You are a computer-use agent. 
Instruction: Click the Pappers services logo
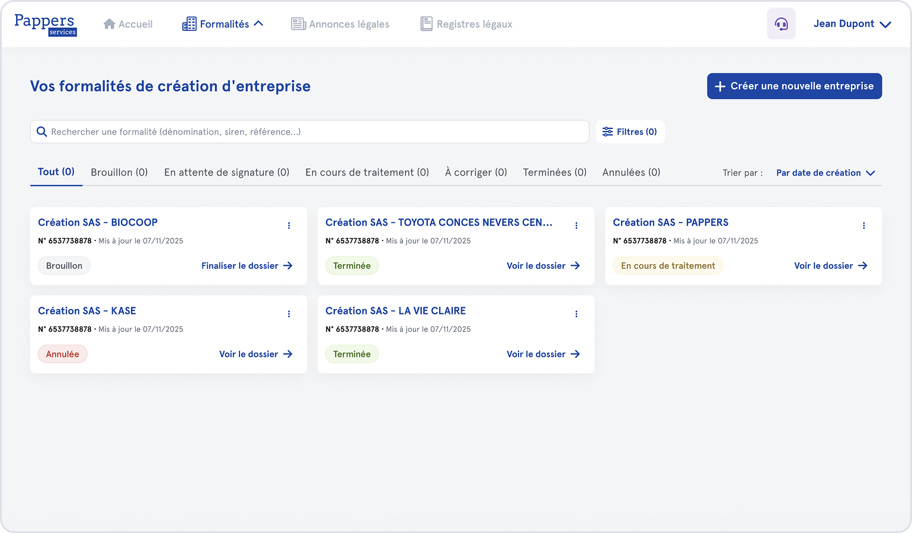click(x=46, y=24)
